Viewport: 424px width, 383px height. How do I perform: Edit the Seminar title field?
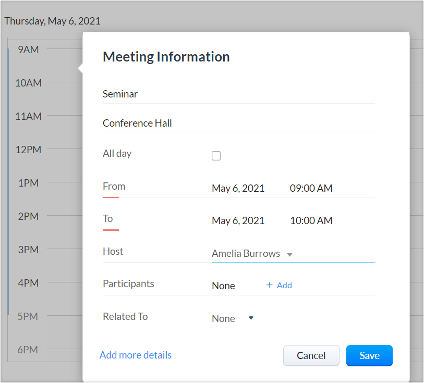coord(238,94)
